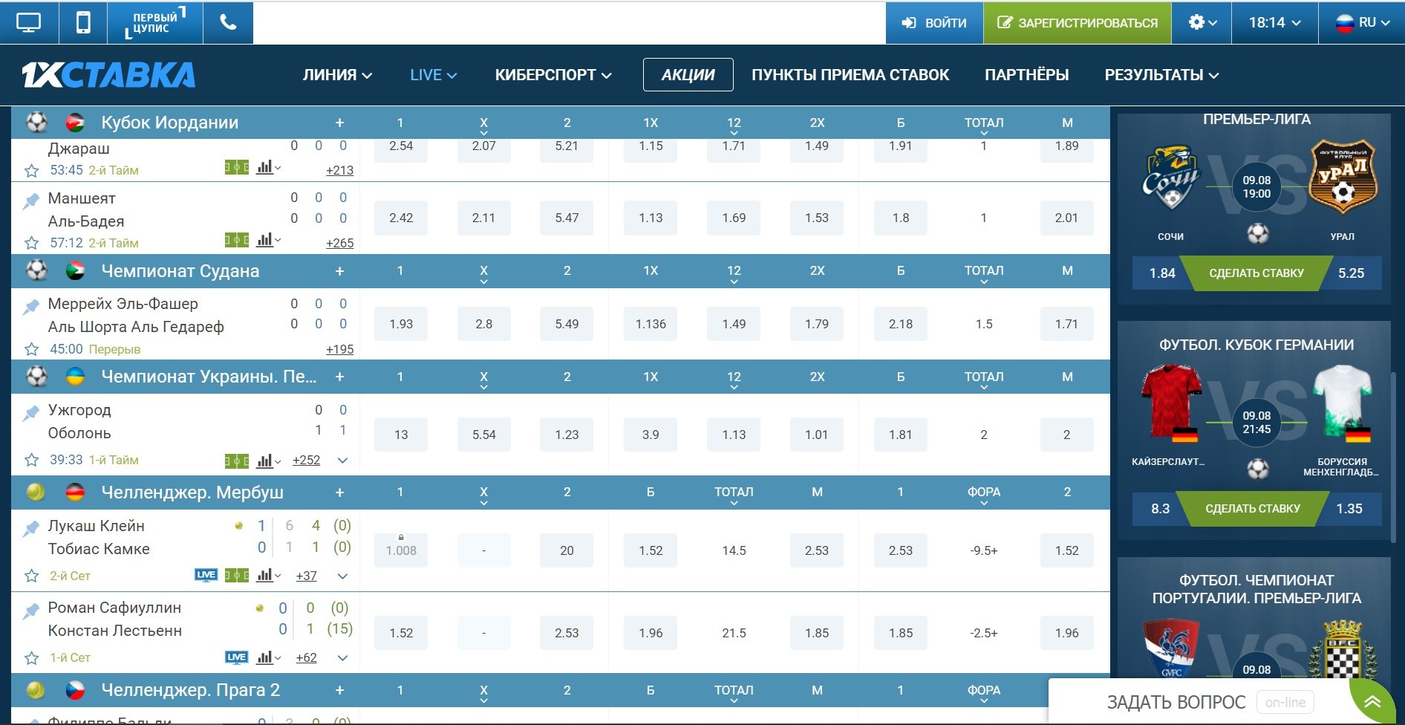The image size is (1405, 725).
Task: Open the РЕЗУЛЬТАТЫ menu
Action: 1161,75
